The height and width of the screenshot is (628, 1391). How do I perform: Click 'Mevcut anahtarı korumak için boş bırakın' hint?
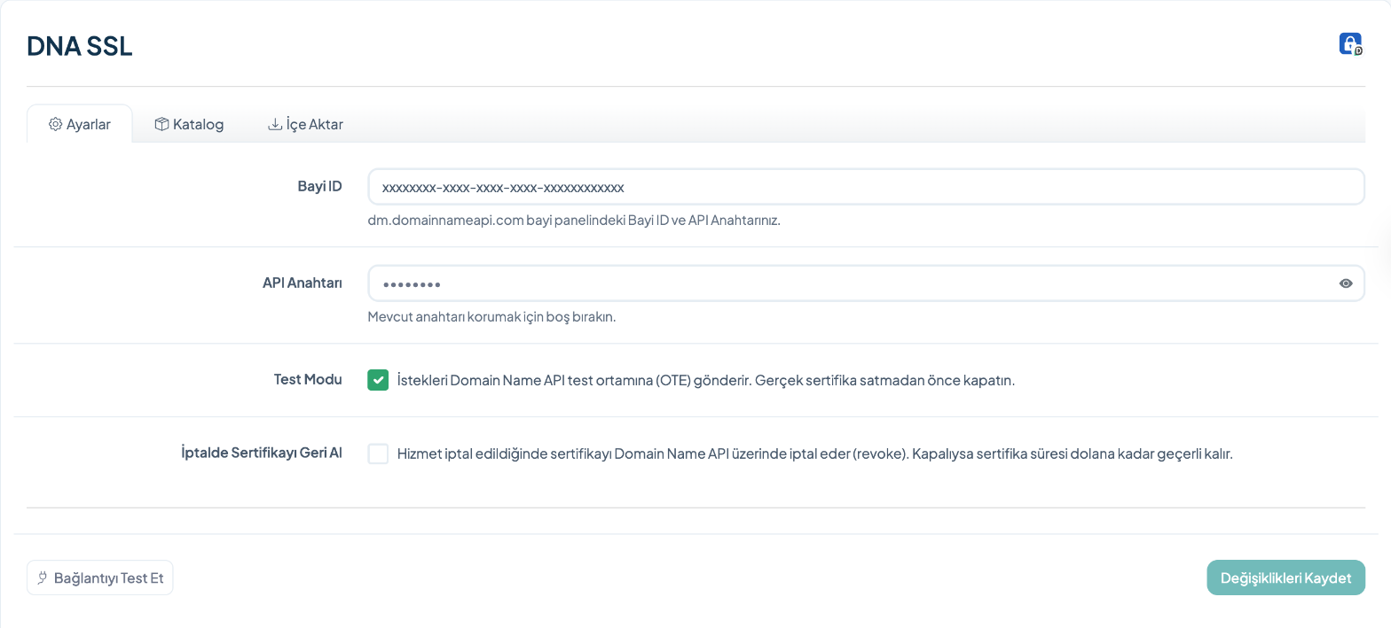tap(491, 317)
